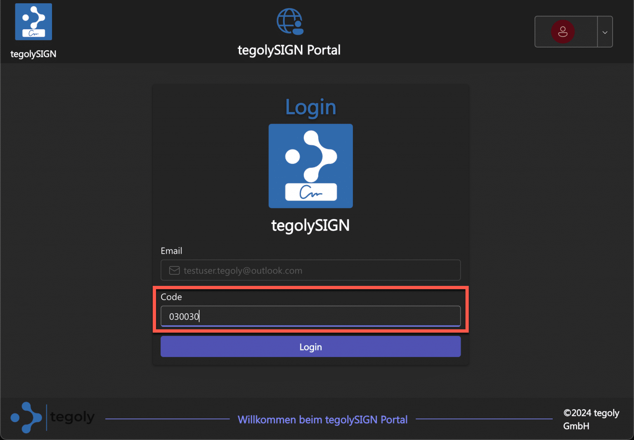Click the tegolySIGN app icon in the top-left corner
Viewport: 634px width, 440px height.
[33, 21]
